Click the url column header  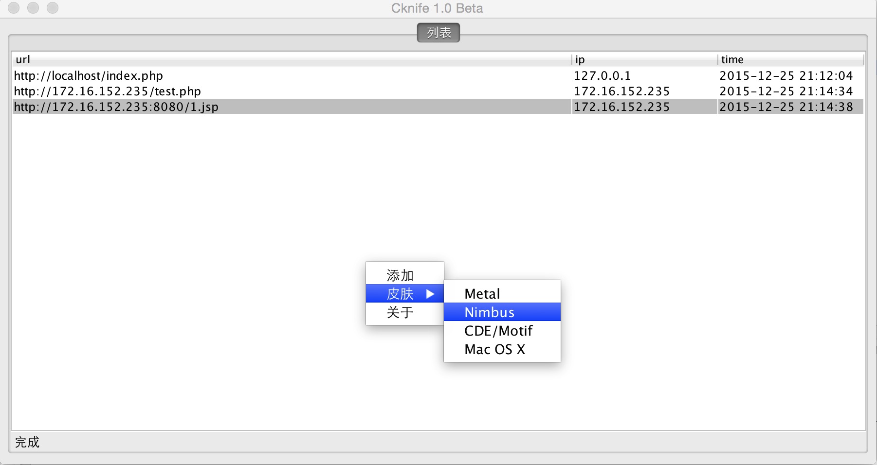click(x=23, y=59)
